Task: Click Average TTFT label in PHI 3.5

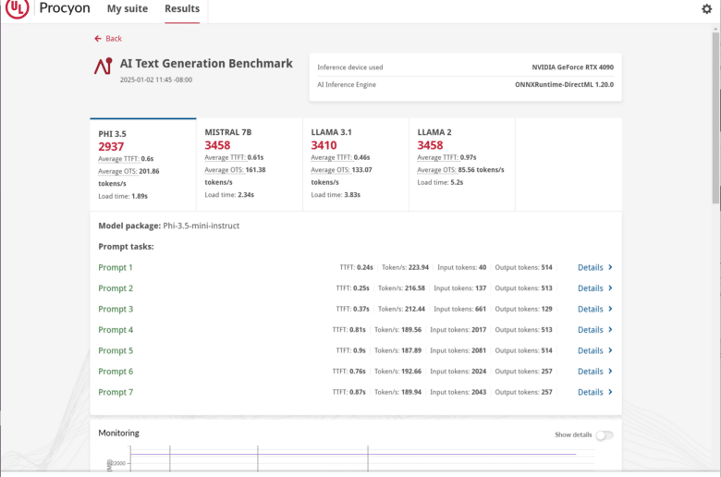Action: (118, 159)
